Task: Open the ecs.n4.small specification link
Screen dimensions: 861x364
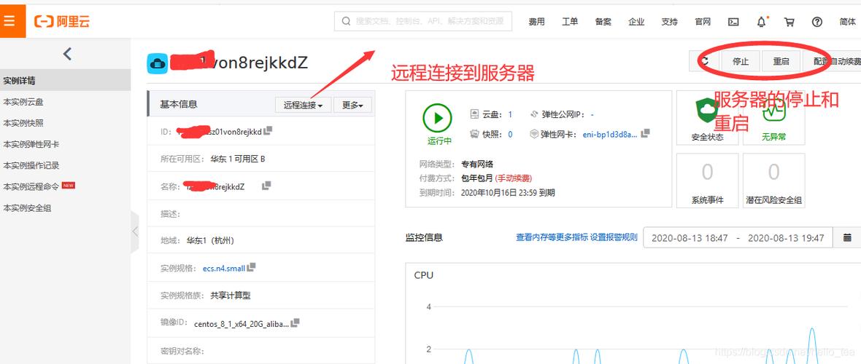Action: point(224,268)
